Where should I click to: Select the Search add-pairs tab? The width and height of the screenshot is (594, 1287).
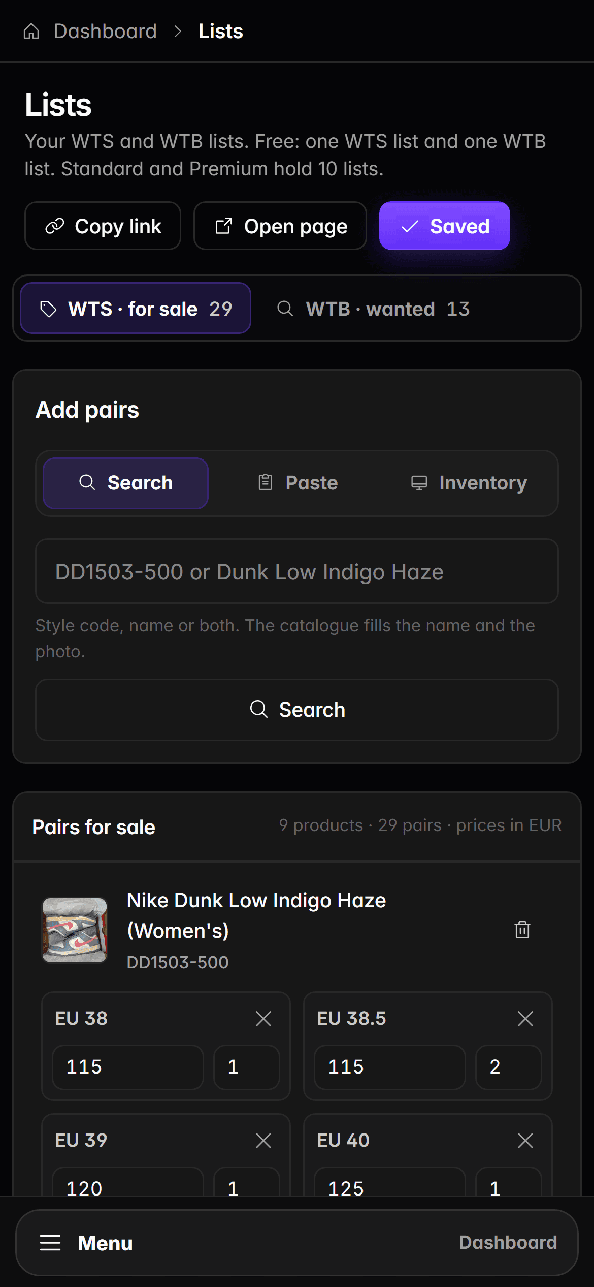(x=126, y=483)
